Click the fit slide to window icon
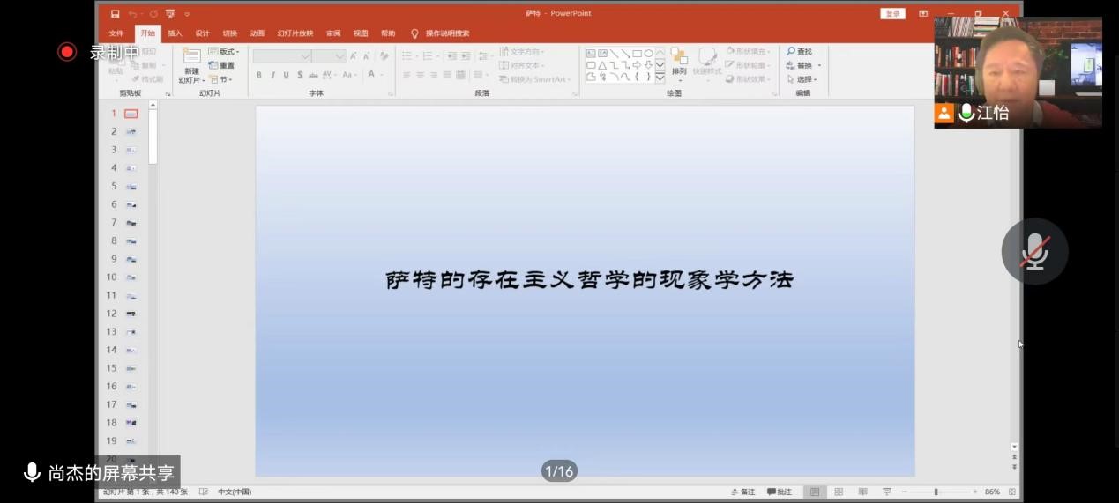This screenshot has height=503, width=1119. tap(1012, 492)
